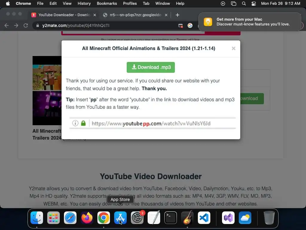Open System Settings from the Dock
The height and width of the screenshot is (230, 306).
click(x=137, y=218)
